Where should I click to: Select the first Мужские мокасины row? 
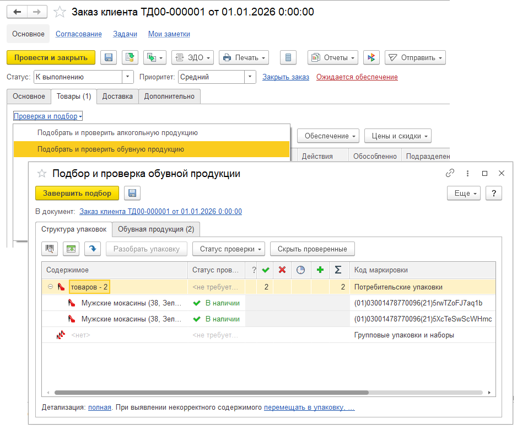tap(127, 303)
